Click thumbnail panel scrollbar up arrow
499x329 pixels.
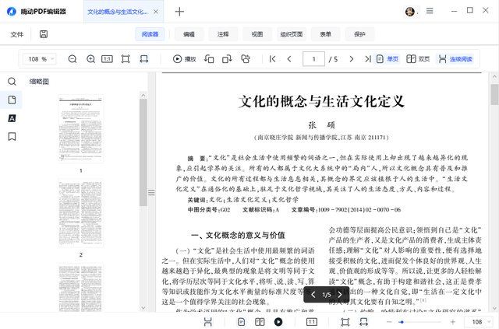(x=143, y=95)
